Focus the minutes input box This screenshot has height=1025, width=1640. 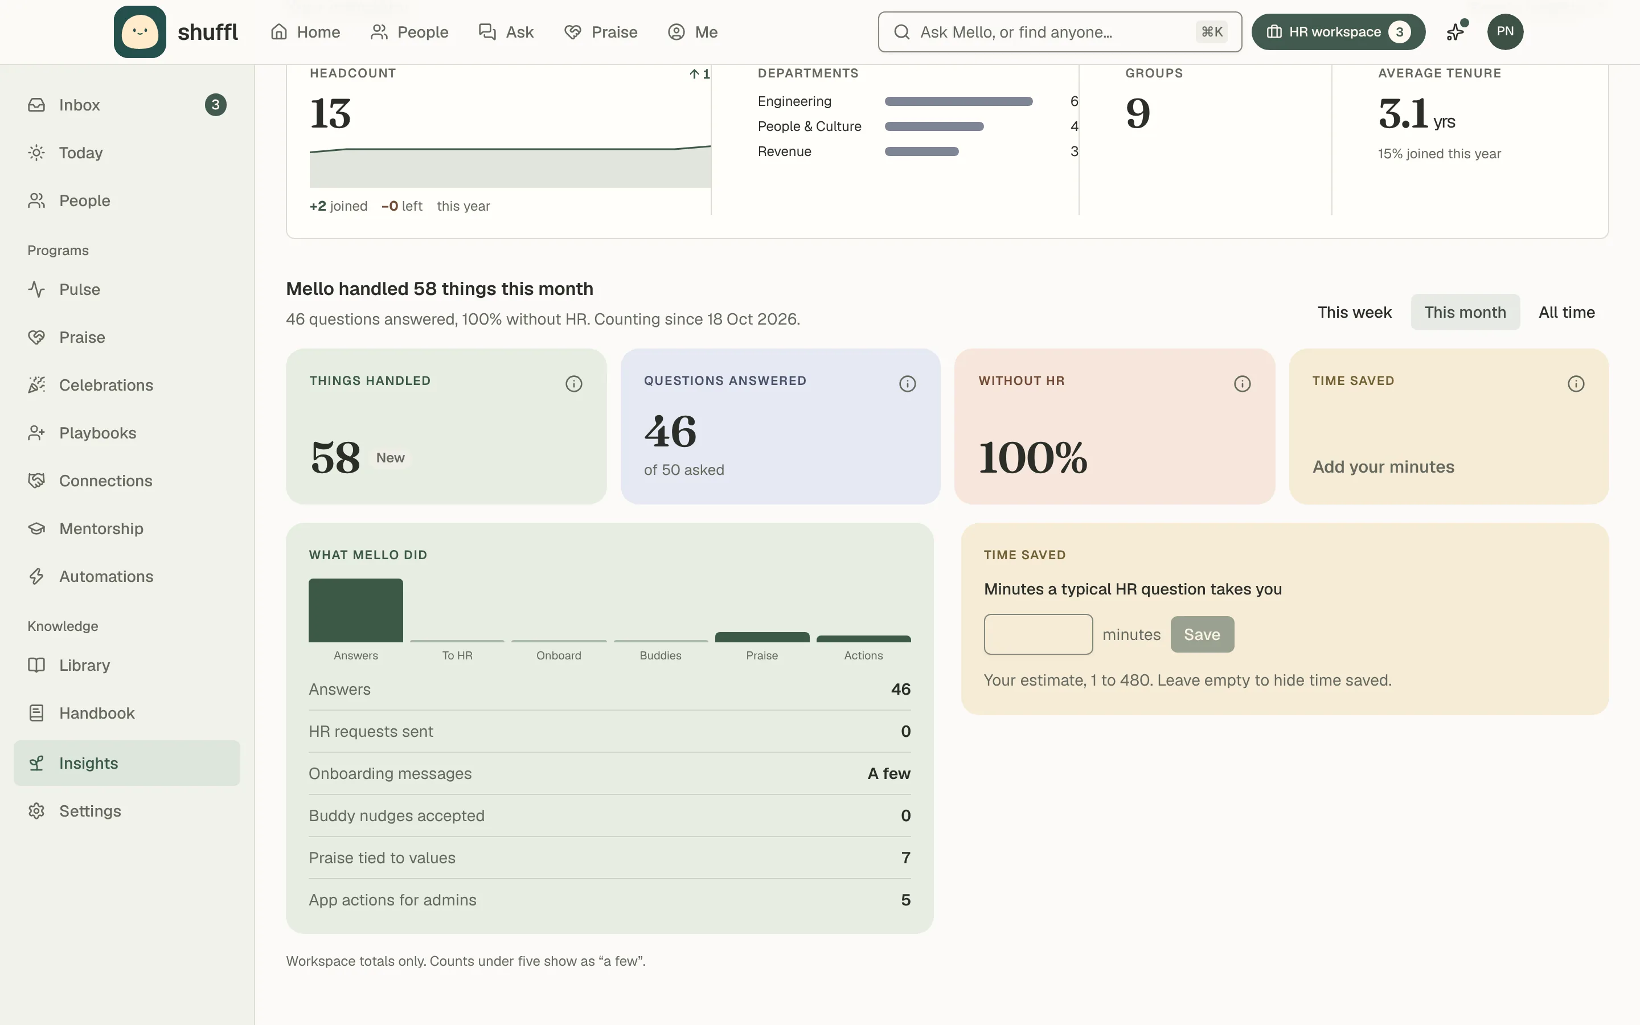1038,634
